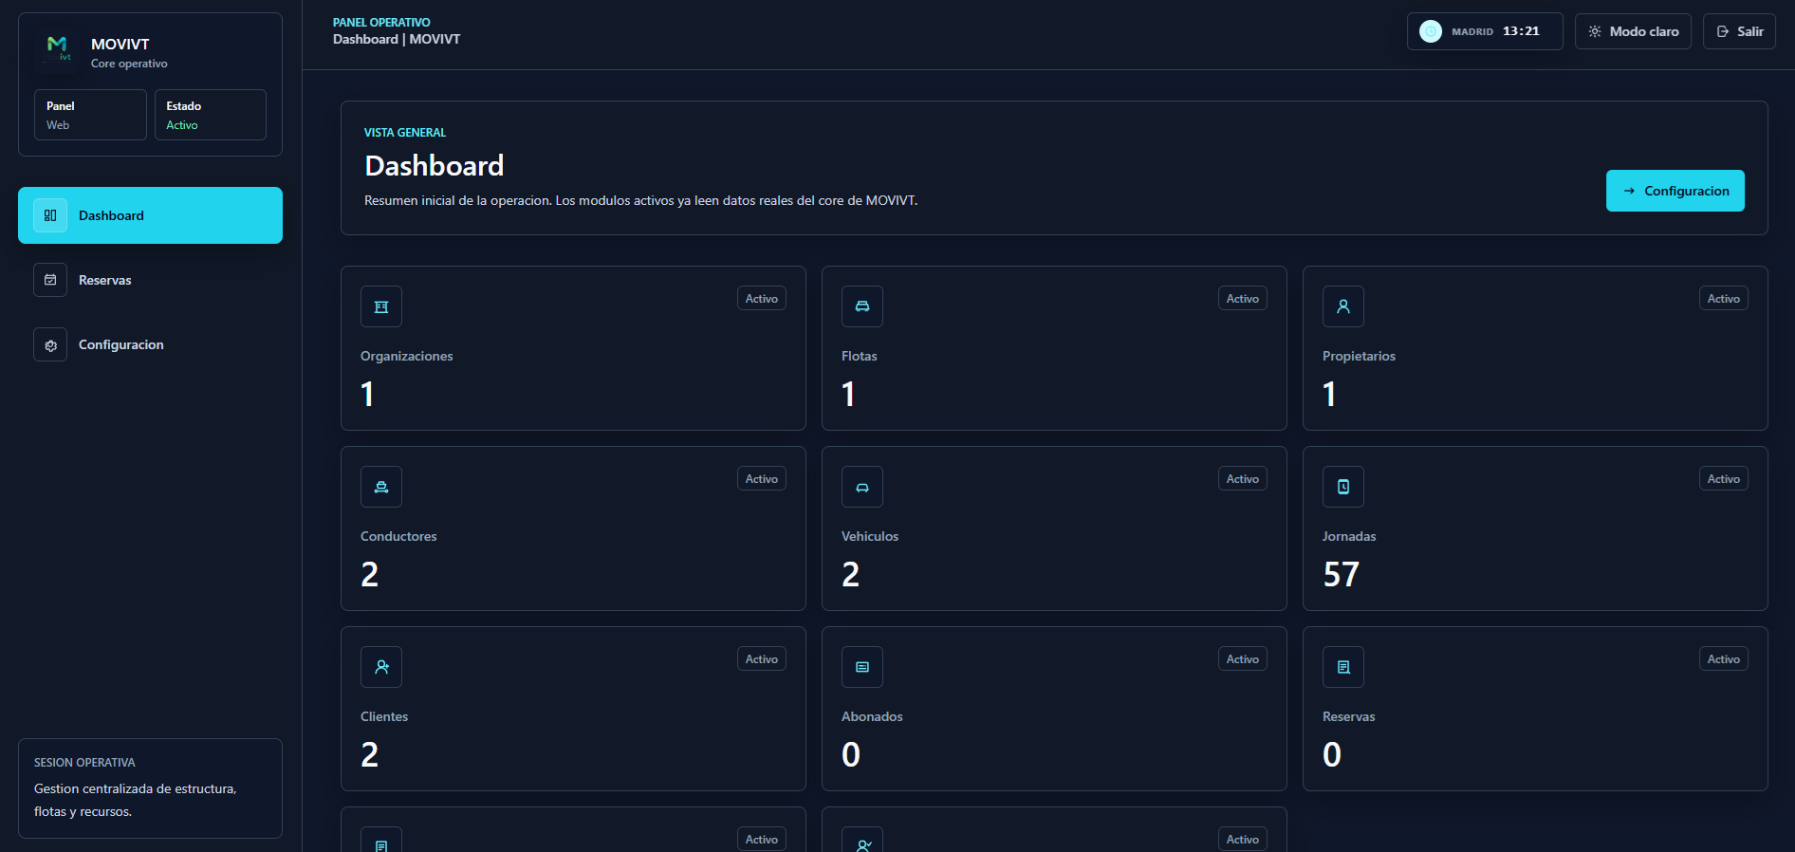This screenshot has width=1795, height=852.
Task: Click the Clientes card label
Action: [384, 716]
